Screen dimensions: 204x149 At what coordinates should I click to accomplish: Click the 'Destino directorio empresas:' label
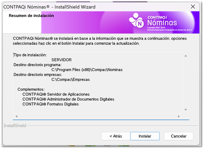[38, 74]
